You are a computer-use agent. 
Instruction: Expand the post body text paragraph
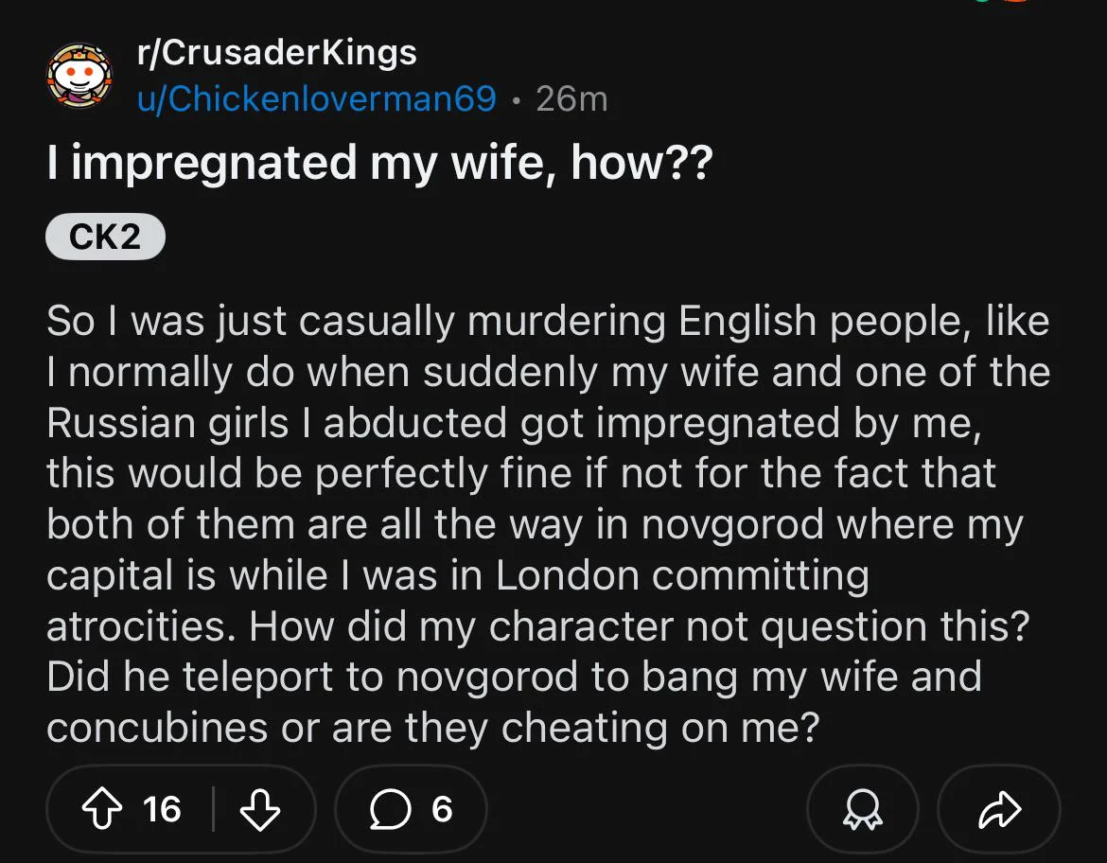coord(549,524)
